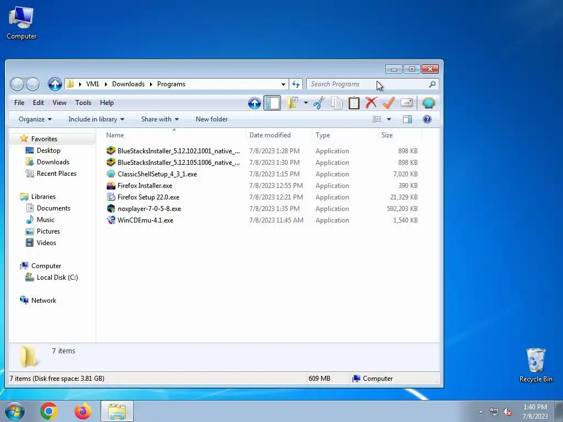Select Firefox Installer.exe file
563x422 pixels.
140,186
